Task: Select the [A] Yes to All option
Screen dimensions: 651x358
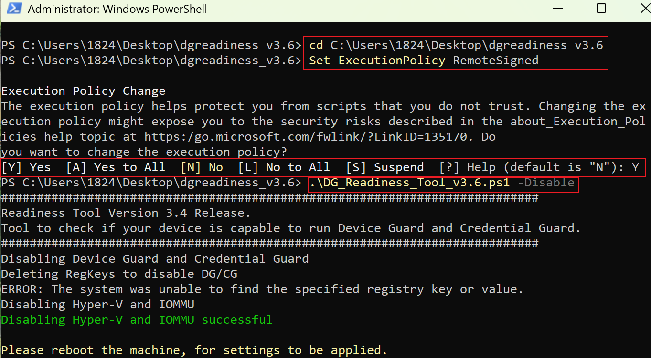Action: coord(116,167)
